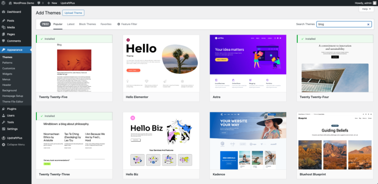
Task: Open Howdy, admin account menu
Action: [x=365, y=3]
